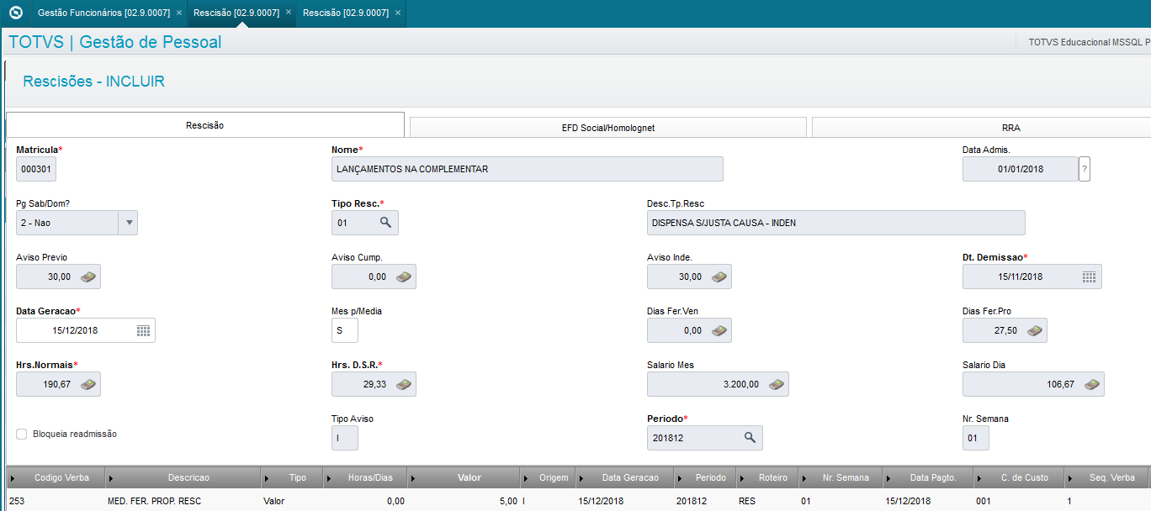This screenshot has width=1151, height=511.
Task: Open calendar picker for Dt. Demissao
Action: pyautogui.click(x=1089, y=277)
